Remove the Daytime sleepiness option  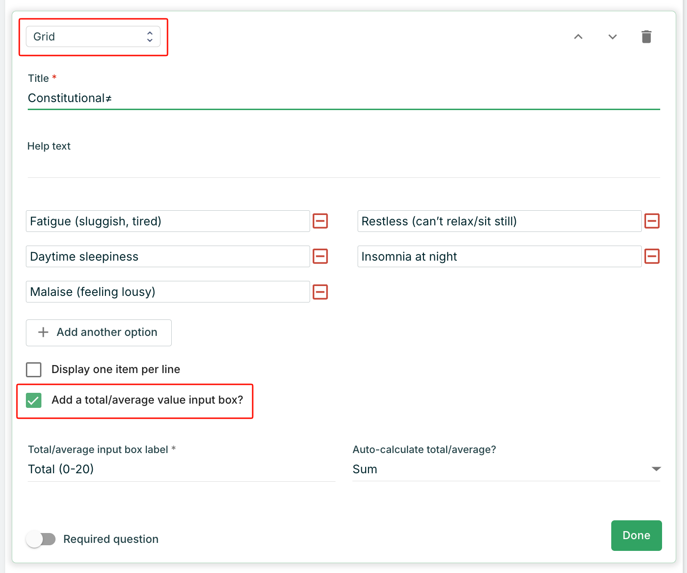pyautogui.click(x=320, y=256)
